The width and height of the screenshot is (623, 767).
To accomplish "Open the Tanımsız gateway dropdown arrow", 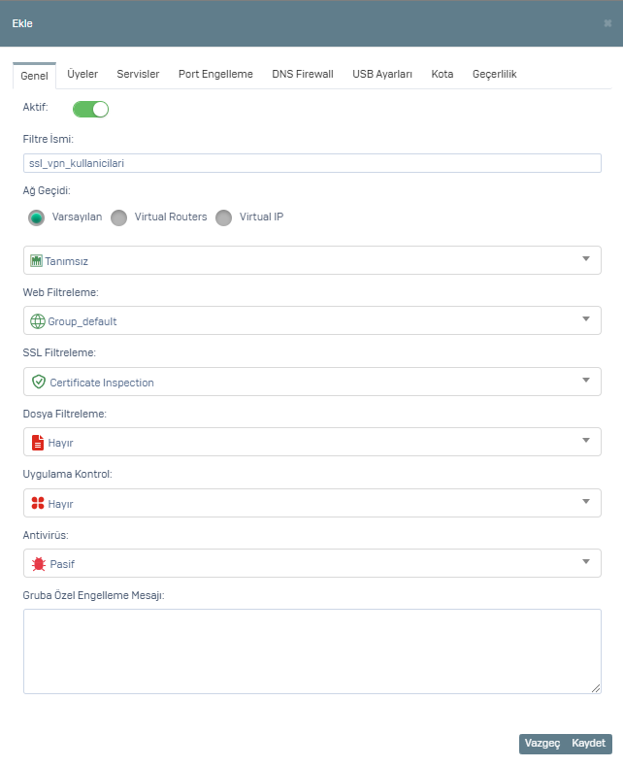I will point(586,259).
